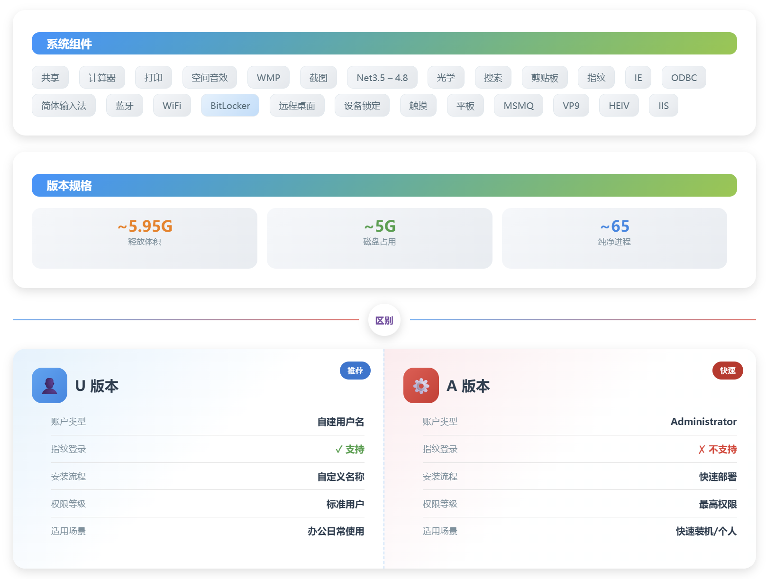Select the IE tag
The image size is (766, 579).
coord(638,77)
